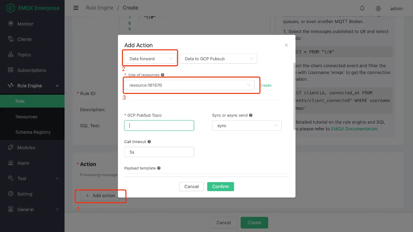This screenshot has height=232, width=413.
Task: Close the Add Action dialog
Action: (x=286, y=45)
